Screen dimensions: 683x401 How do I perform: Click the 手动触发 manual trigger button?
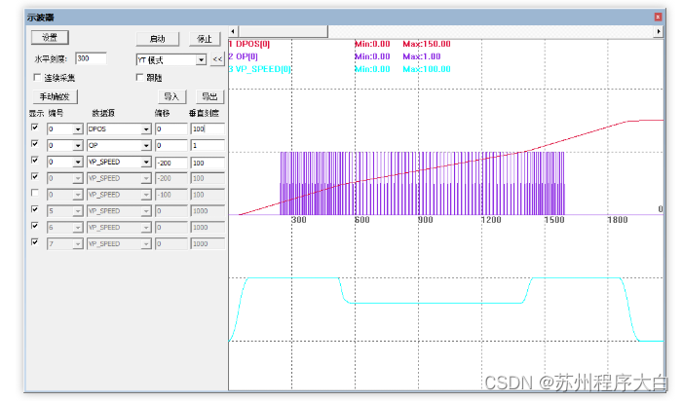(57, 97)
